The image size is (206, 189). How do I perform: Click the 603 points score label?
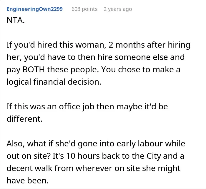[x=84, y=9]
